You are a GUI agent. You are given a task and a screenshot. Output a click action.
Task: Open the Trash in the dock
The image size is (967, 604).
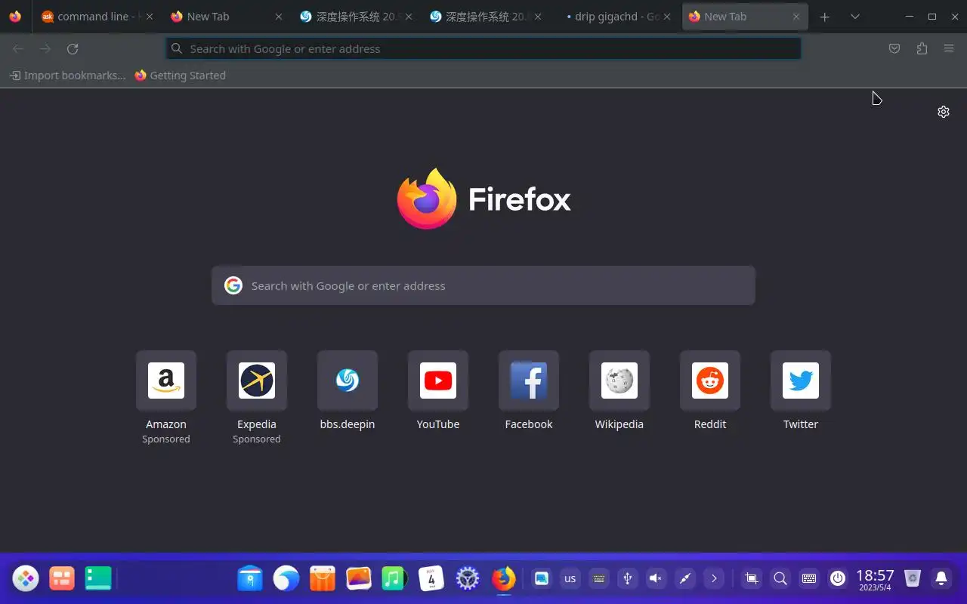913,579
